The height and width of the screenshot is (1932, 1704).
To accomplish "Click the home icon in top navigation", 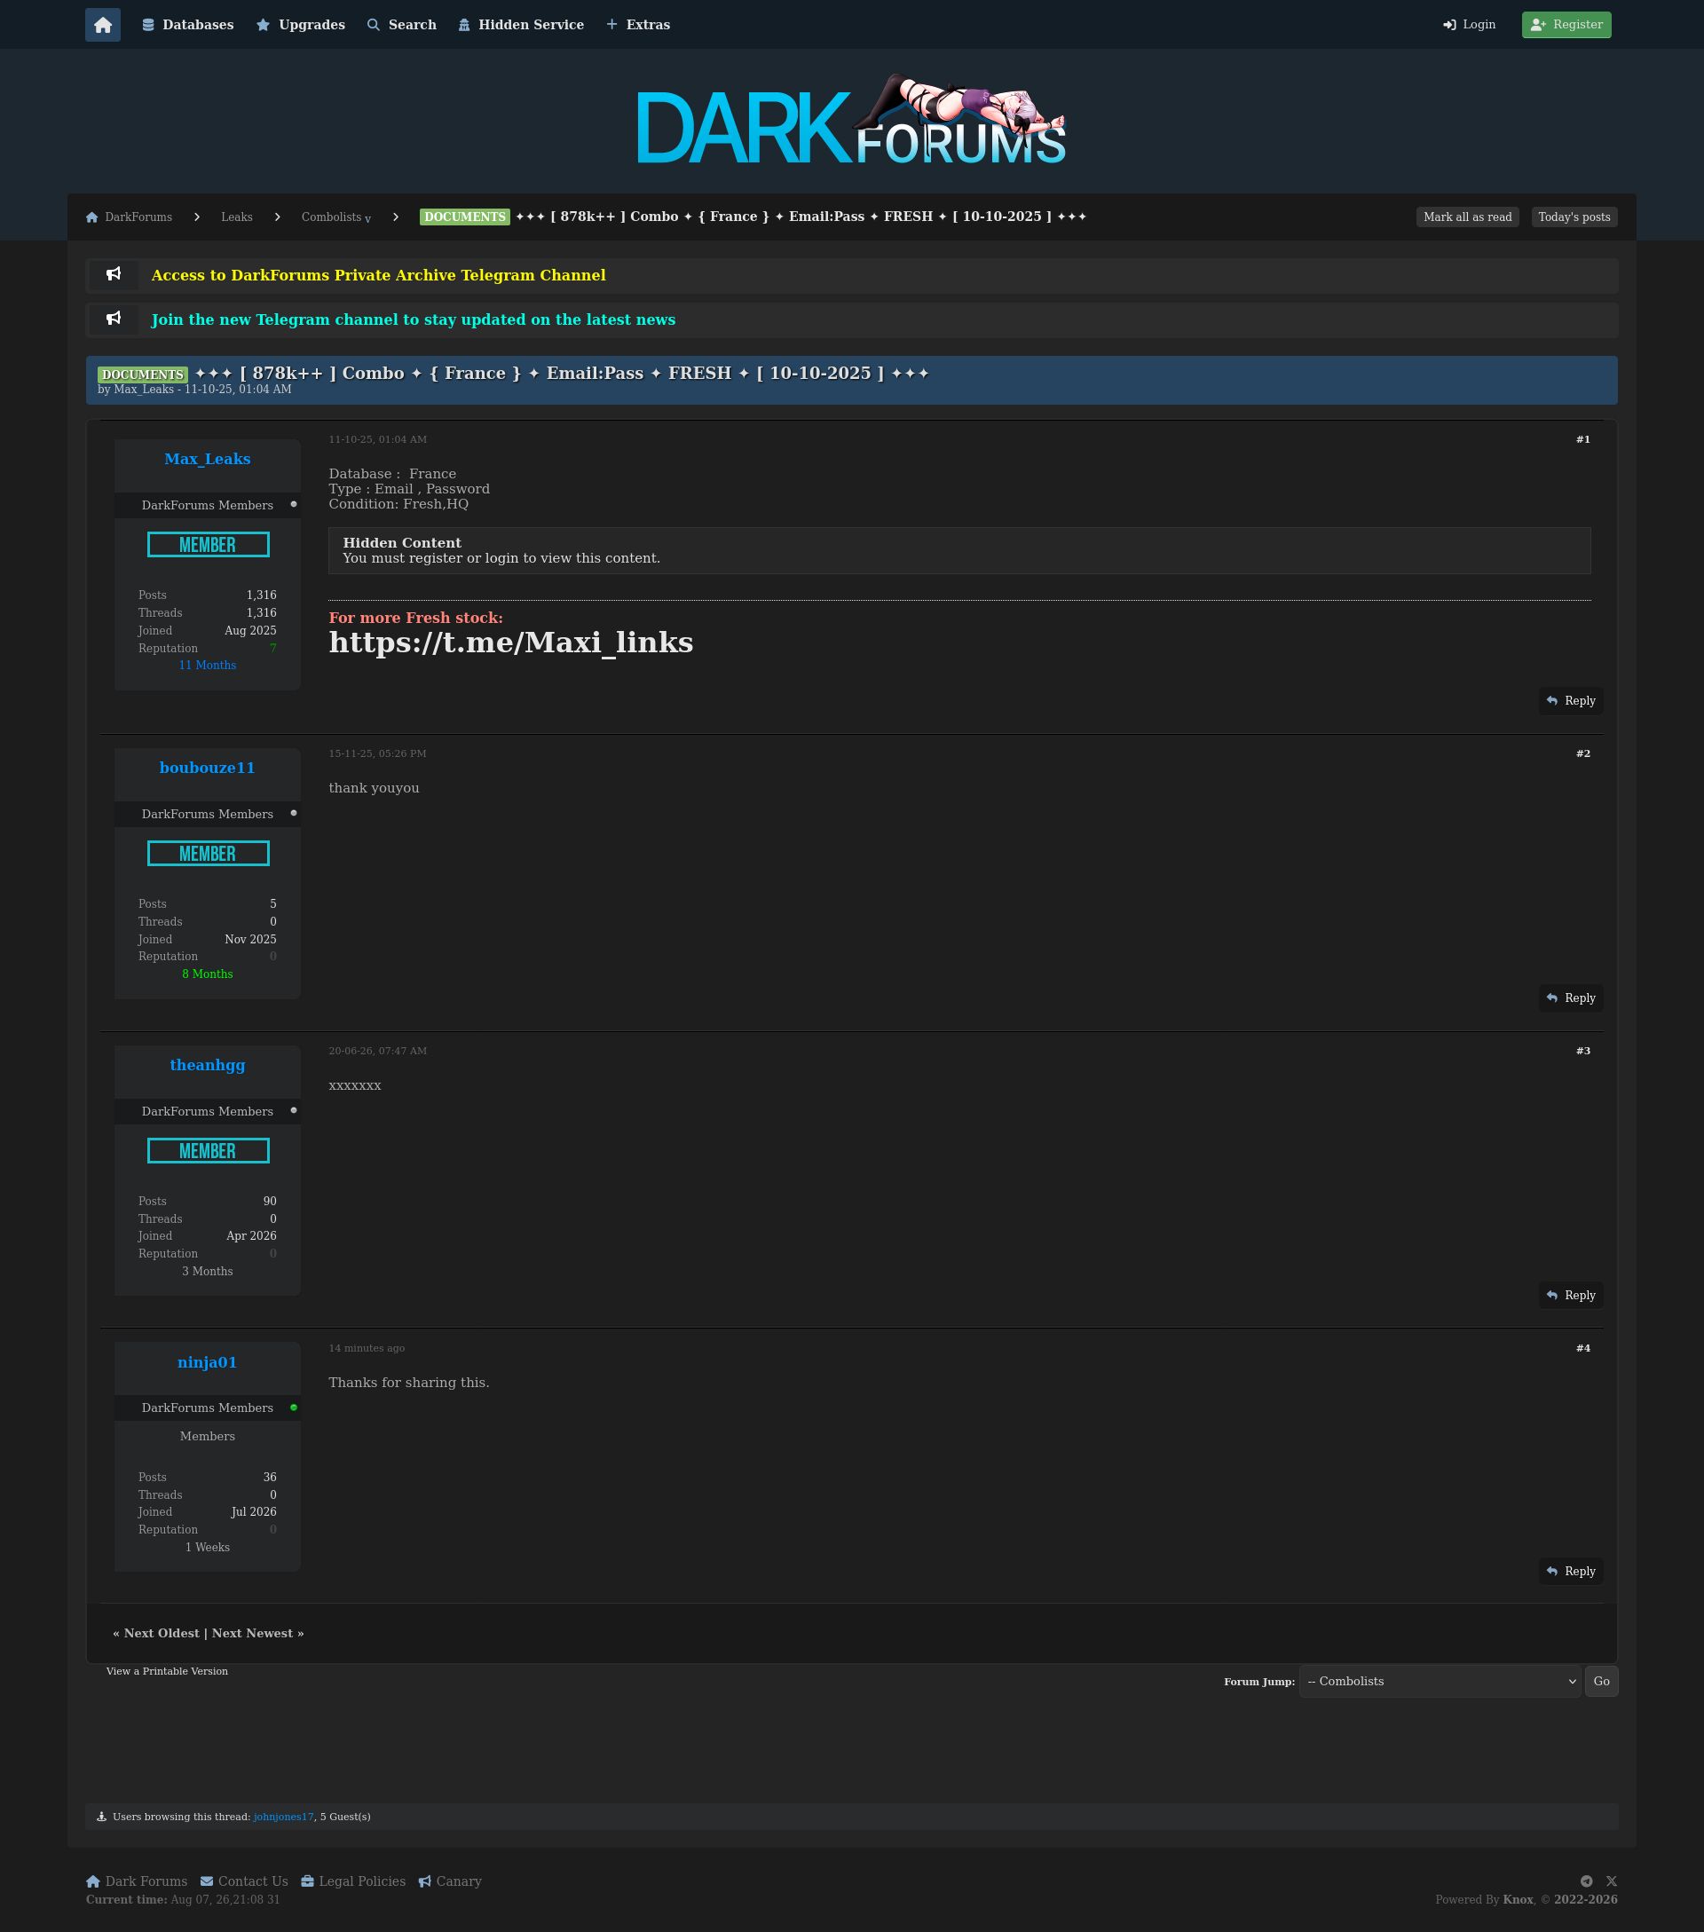I will (x=103, y=25).
